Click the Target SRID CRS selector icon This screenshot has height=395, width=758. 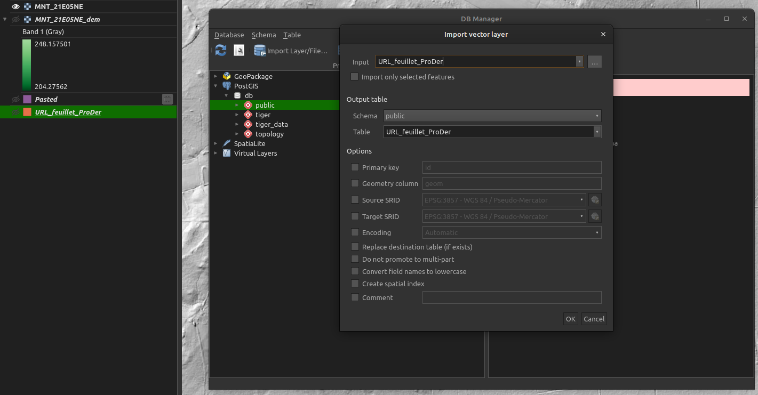click(595, 216)
